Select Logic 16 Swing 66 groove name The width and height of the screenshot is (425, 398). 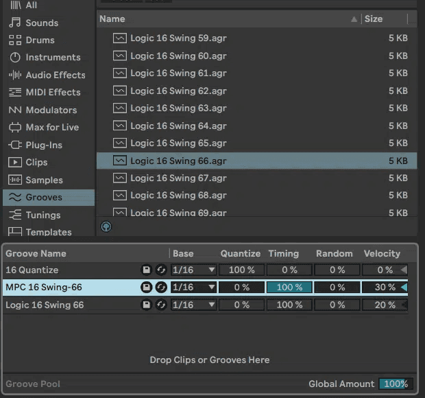pyautogui.click(x=45, y=305)
